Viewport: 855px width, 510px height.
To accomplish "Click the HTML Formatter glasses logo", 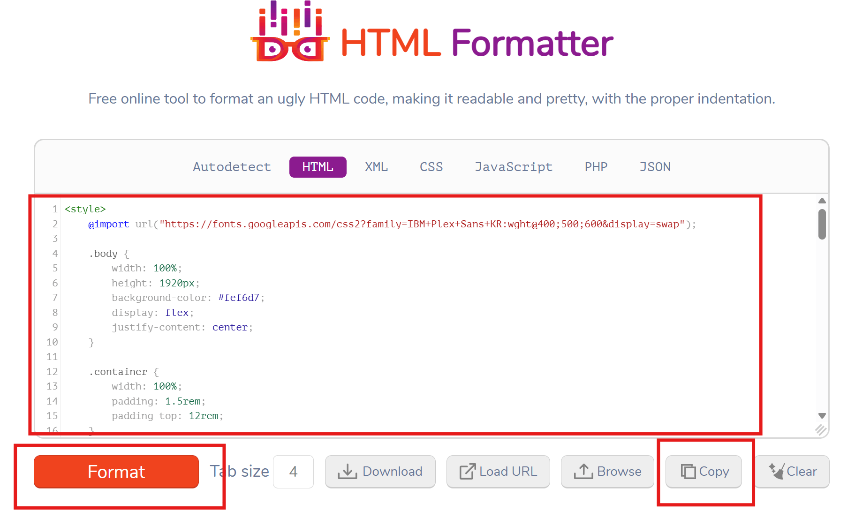I will point(290,33).
